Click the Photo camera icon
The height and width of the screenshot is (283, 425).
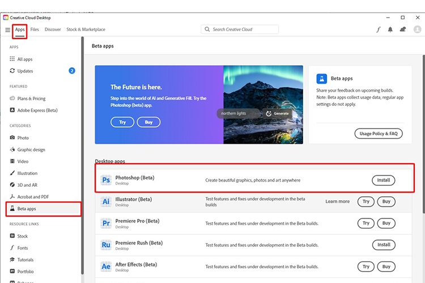[12, 138]
